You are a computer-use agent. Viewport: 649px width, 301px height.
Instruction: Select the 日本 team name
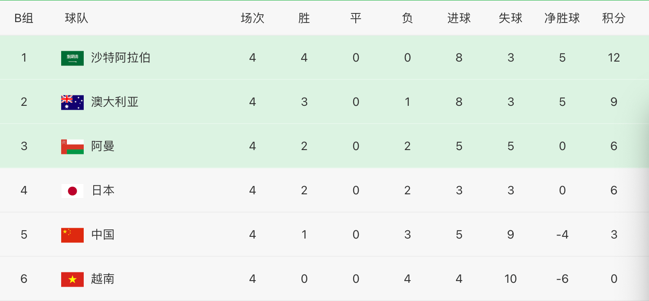tap(103, 190)
